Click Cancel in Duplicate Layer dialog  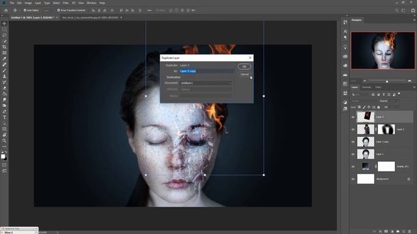point(244,74)
